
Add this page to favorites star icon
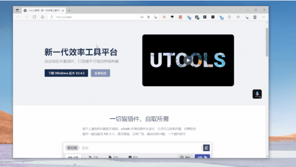click(x=155, y=17)
